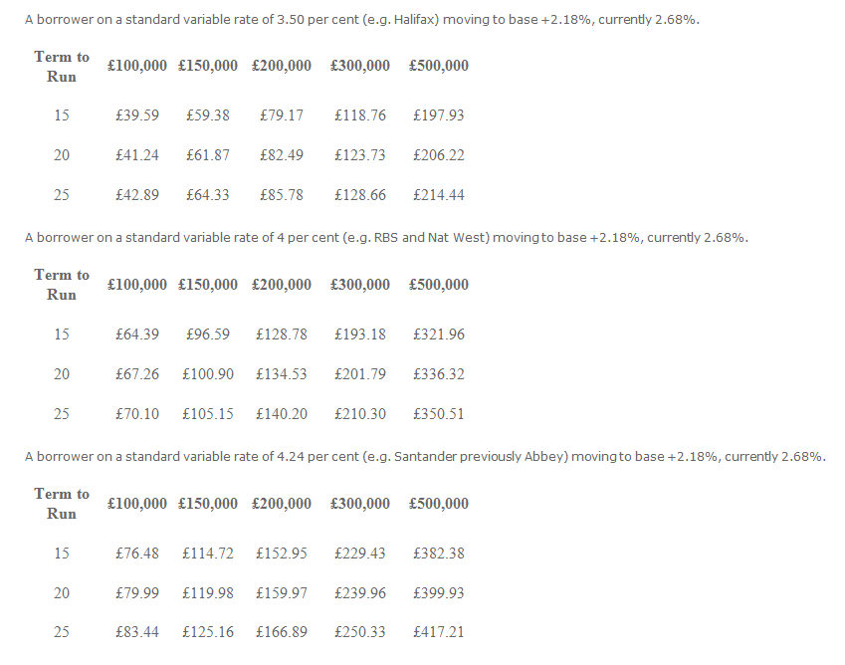Select the £82.49 figure

coord(282,155)
